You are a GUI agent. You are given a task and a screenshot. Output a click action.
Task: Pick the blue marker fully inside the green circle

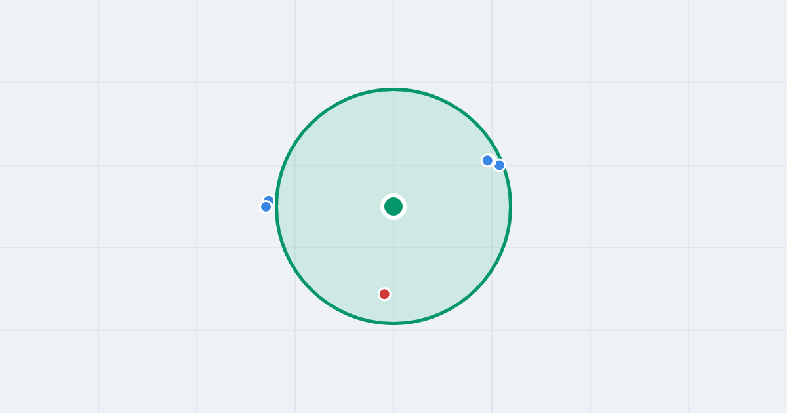[487, 161]
